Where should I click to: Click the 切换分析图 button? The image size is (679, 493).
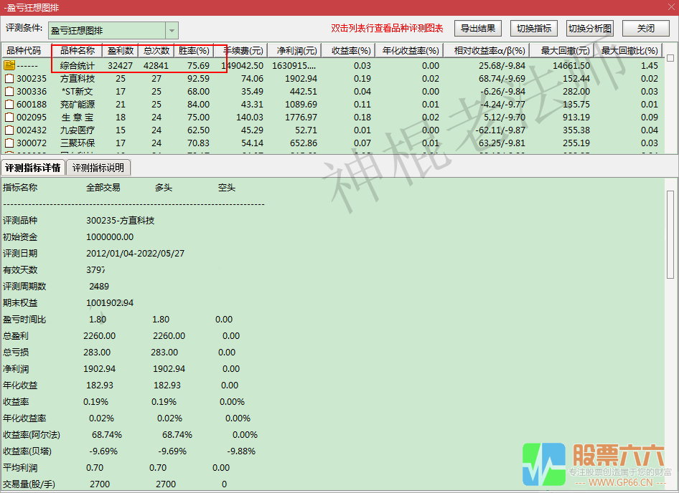pyautogui.click(x=590, y=29)
